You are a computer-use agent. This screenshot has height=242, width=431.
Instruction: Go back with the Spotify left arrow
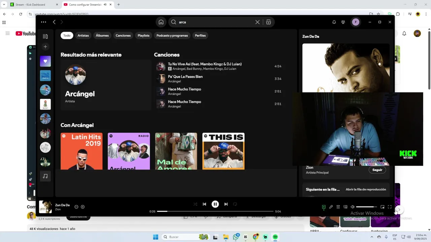tap(54, 22)
